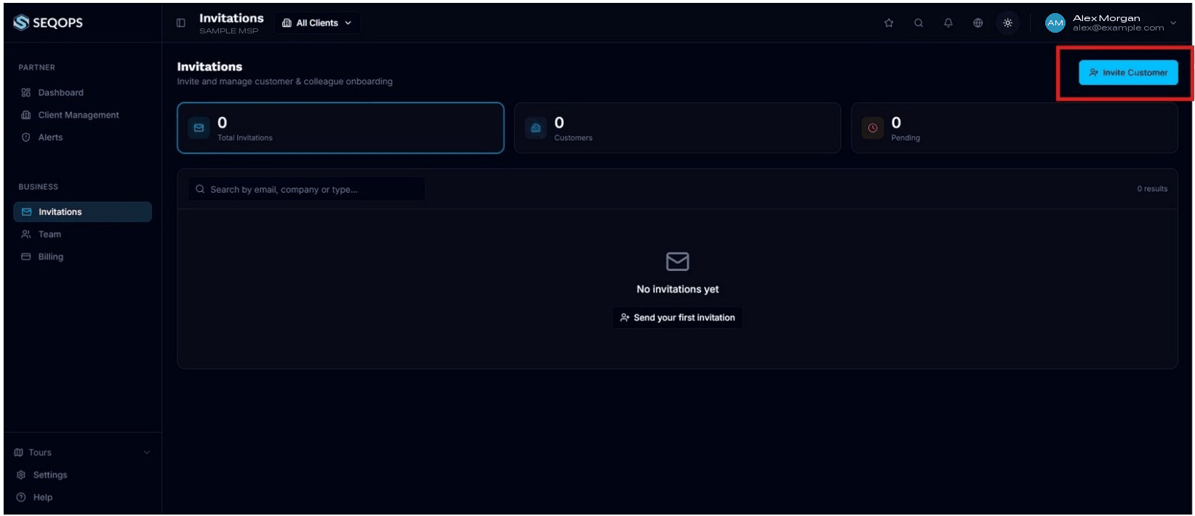Image resolution: width=1195 pixels, height=516 pixels.
Task: Open notifications bell
Action: pyautogui.click(x=948, y=23)
